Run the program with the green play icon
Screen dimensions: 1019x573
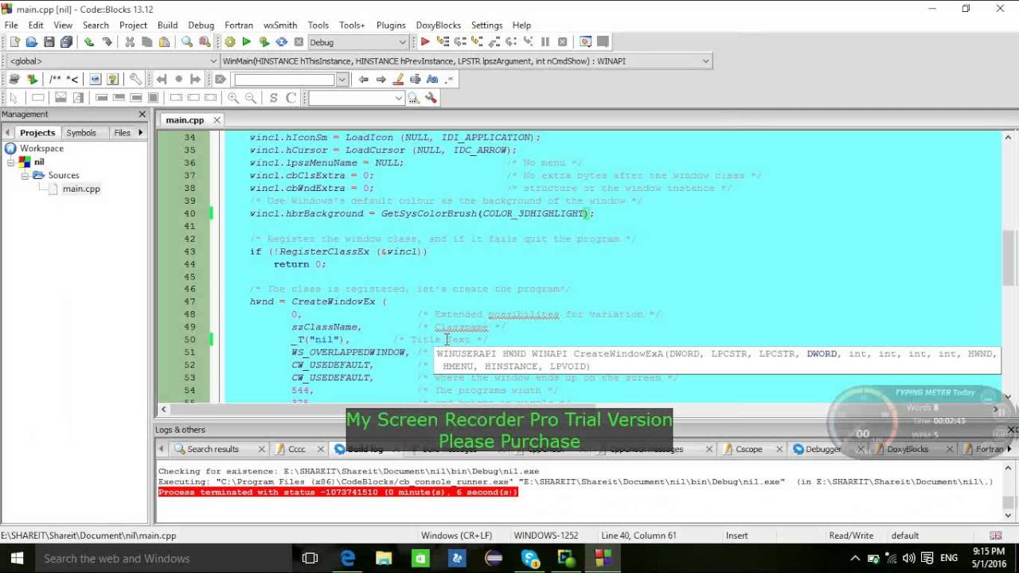247,42
